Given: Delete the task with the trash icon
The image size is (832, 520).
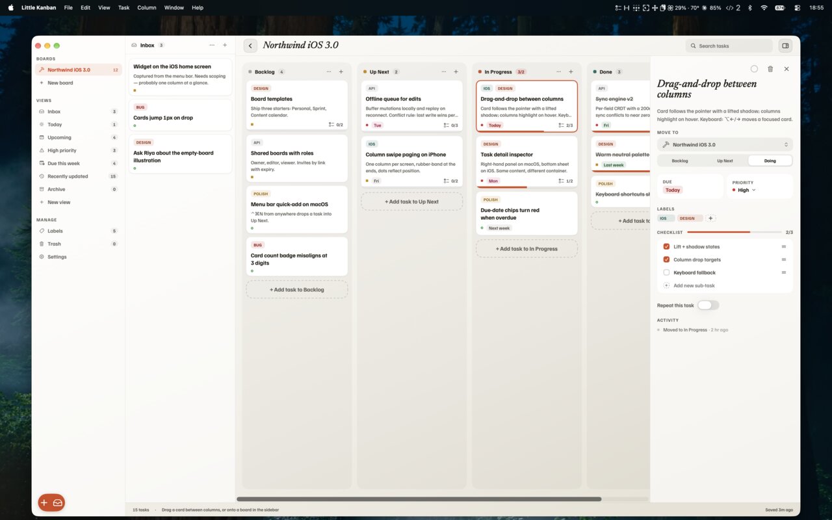Looking at the screenshot, I should click(770, 69).
